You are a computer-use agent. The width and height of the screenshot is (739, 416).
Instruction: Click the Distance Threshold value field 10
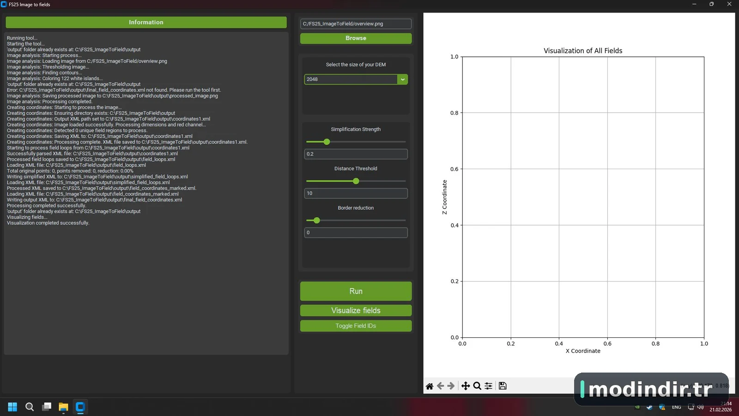[x=356, y=193]
